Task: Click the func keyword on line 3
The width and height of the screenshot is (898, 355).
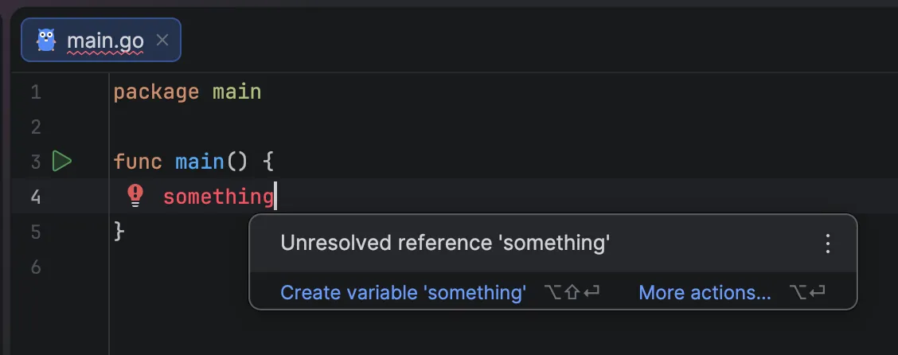Action: (138, 162)
